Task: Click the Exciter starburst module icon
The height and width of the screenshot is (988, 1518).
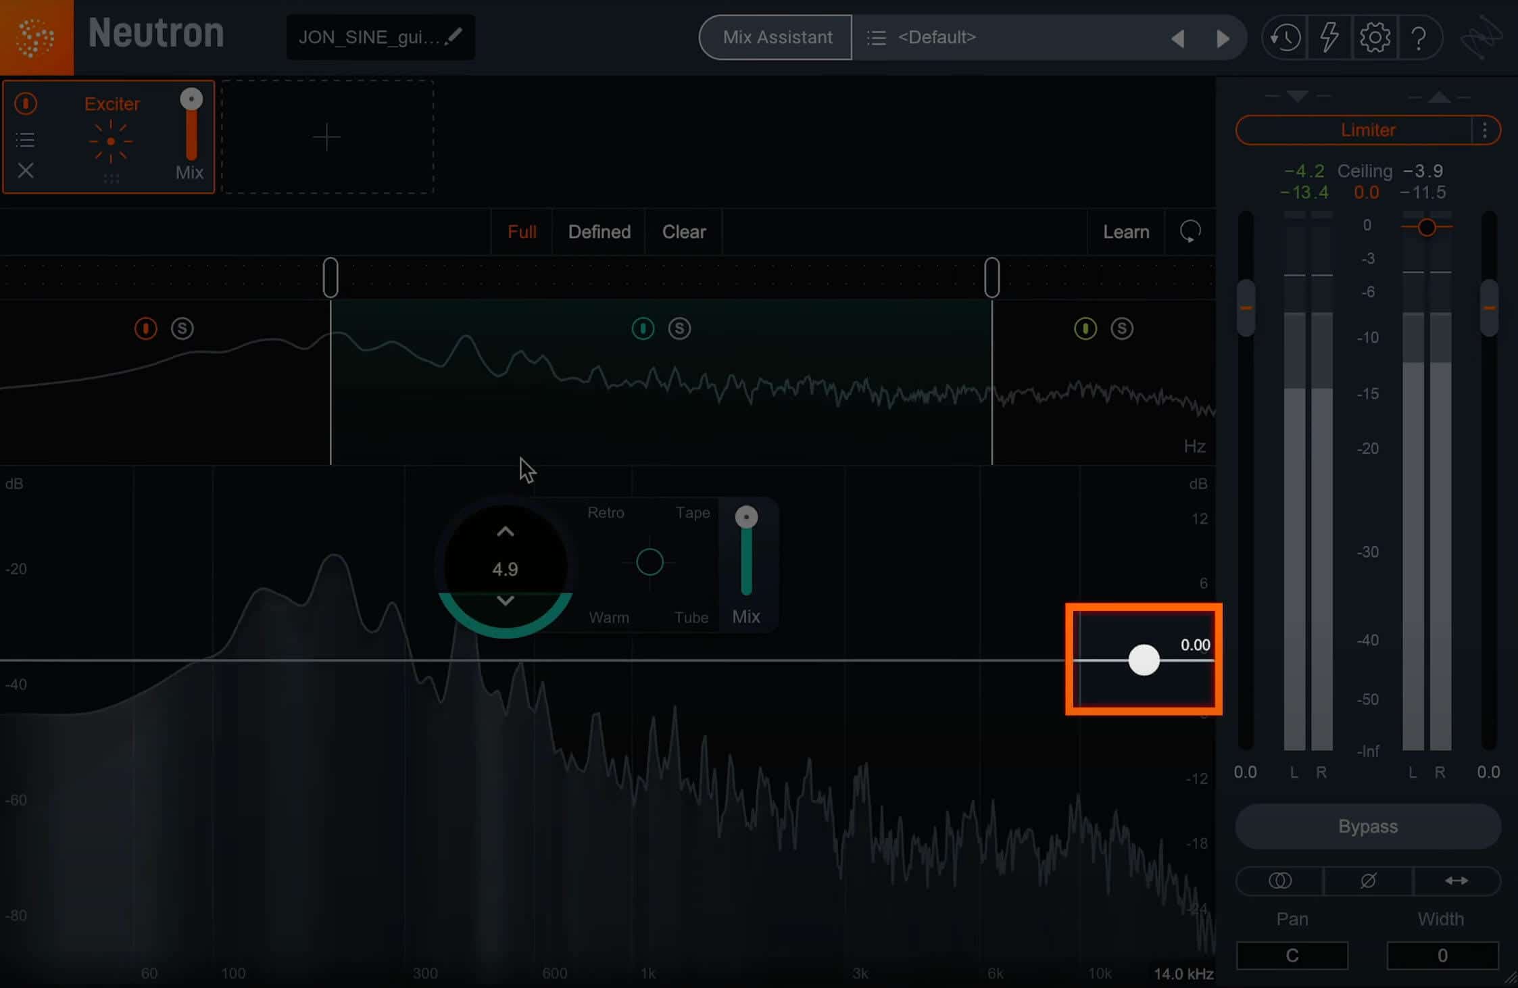Action: coord(111,141)
